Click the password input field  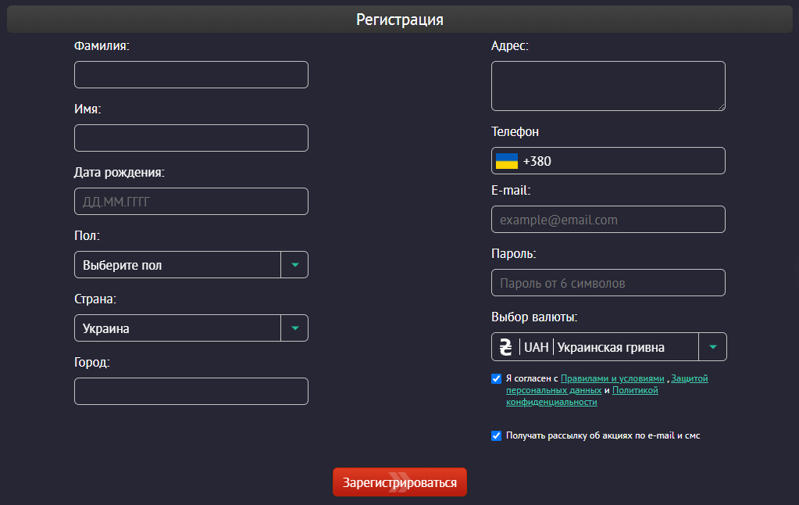pos(608,282)
